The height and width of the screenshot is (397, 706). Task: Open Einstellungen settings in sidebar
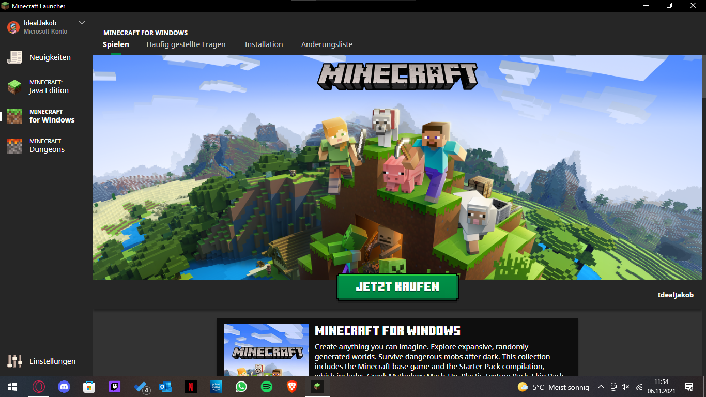[52, 361]
